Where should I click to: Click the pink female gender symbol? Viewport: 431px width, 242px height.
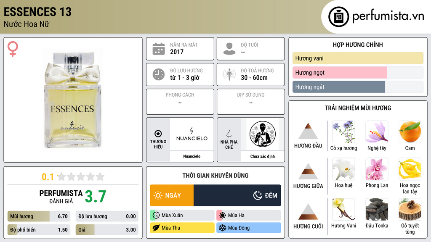point(13,49)
